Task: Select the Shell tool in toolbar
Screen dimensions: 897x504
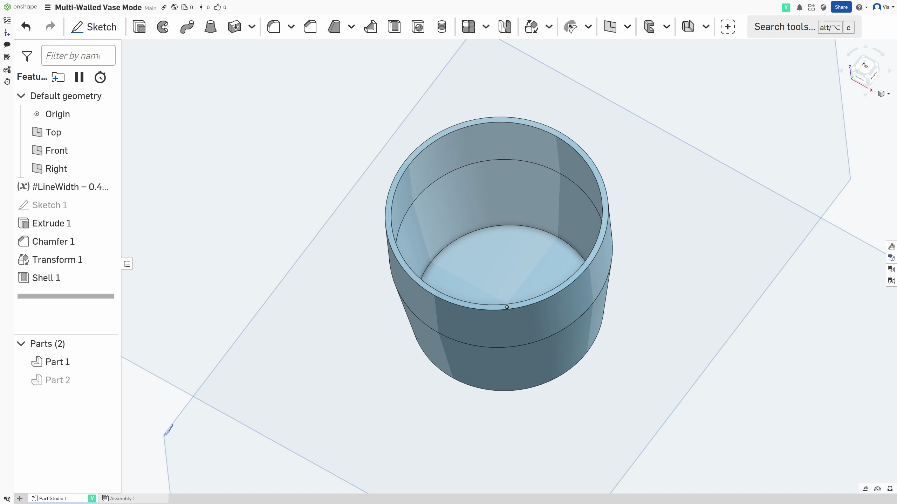Action: coord(394,27)
